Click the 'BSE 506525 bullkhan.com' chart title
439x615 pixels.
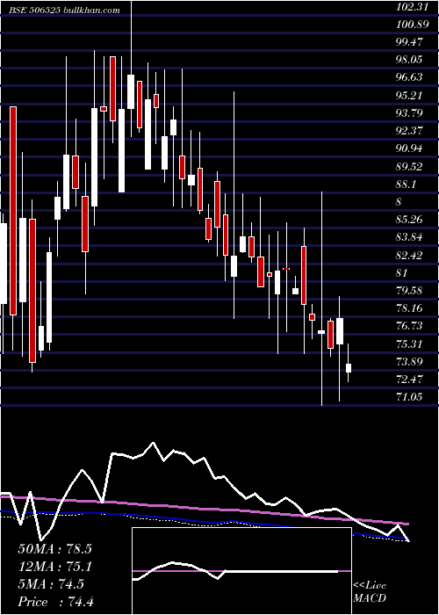click(65, 11)
